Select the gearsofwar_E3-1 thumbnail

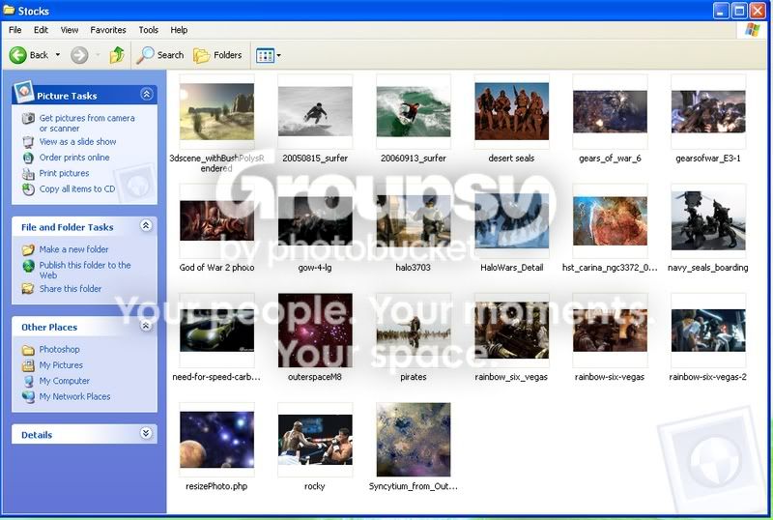click(x=708, y=111)
